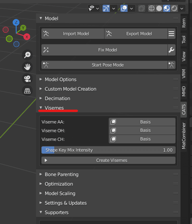Open the shading options dropdown arrow
Viewport: 192px width, 224px height.
pos(182,8)
